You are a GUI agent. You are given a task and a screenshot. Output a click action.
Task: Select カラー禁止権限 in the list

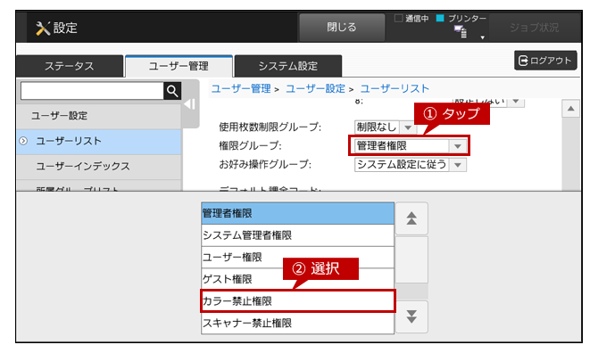coord(297,301)
